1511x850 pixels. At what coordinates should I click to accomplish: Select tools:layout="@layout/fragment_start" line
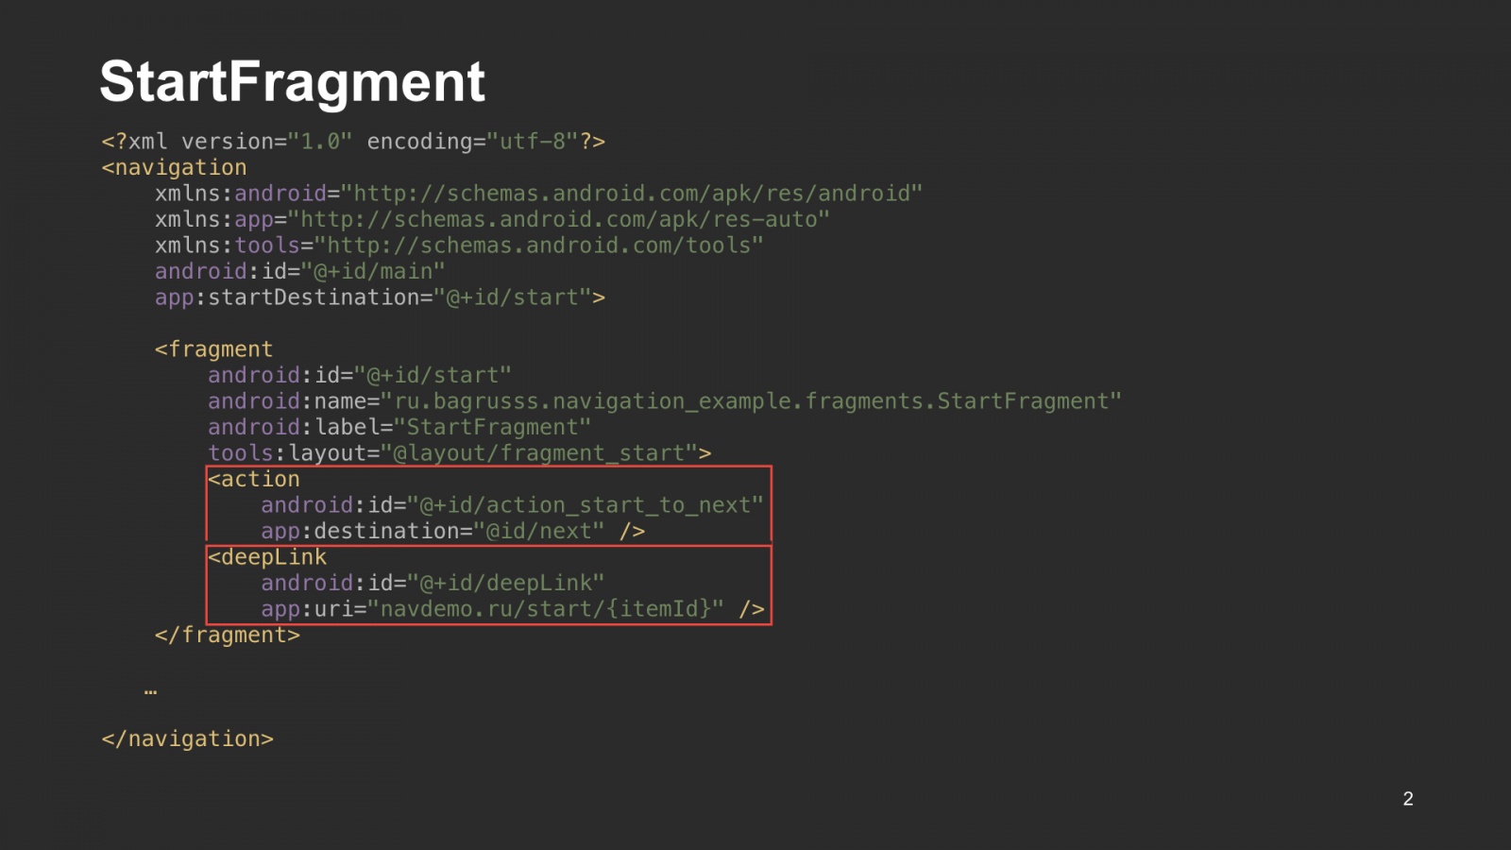pyautogui.click(x=459, y=453)
